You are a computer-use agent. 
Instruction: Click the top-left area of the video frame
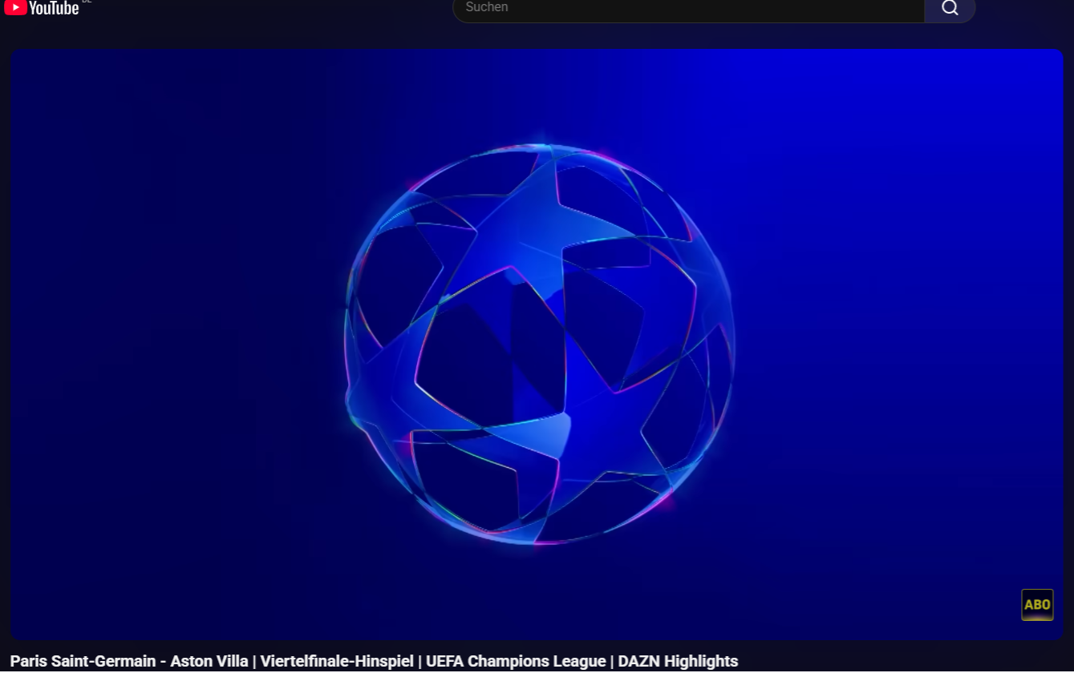coord(64,88)
